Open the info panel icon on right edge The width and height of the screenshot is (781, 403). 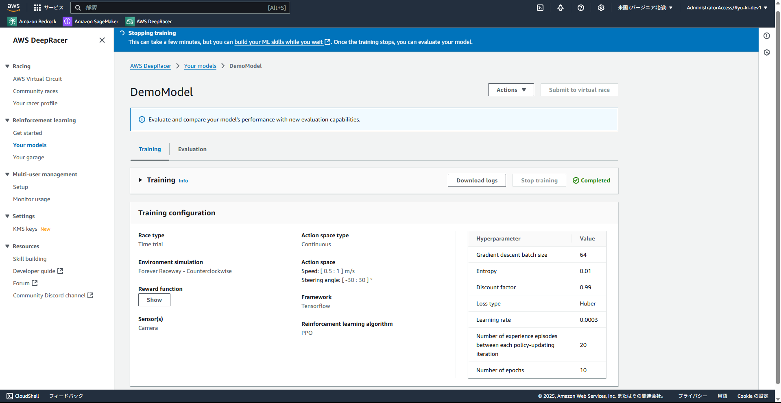767,36
